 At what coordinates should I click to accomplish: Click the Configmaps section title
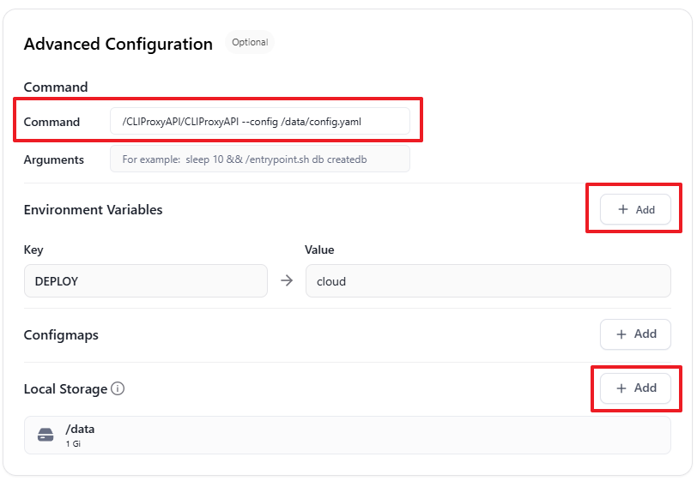pyautogui.click(x=61, y=334)
